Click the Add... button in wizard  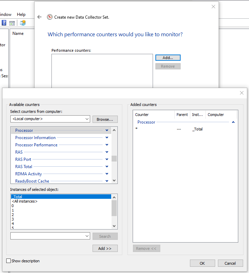(168, 58)
